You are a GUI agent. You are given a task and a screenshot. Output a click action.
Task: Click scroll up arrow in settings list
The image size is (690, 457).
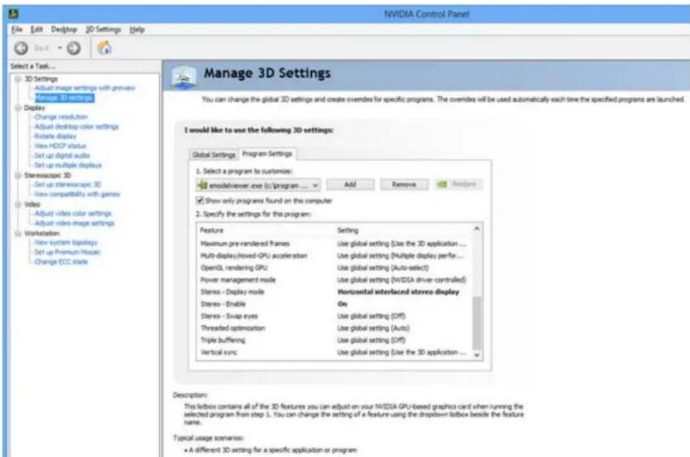(x=477, y=229)
